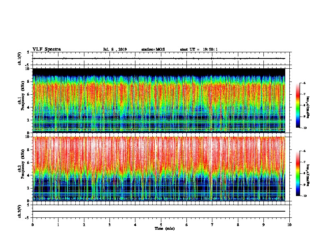Click the "Time (min)" axis title
This screenshot has height=252, width=326.
pyautogui.click(x=165, y=229)
